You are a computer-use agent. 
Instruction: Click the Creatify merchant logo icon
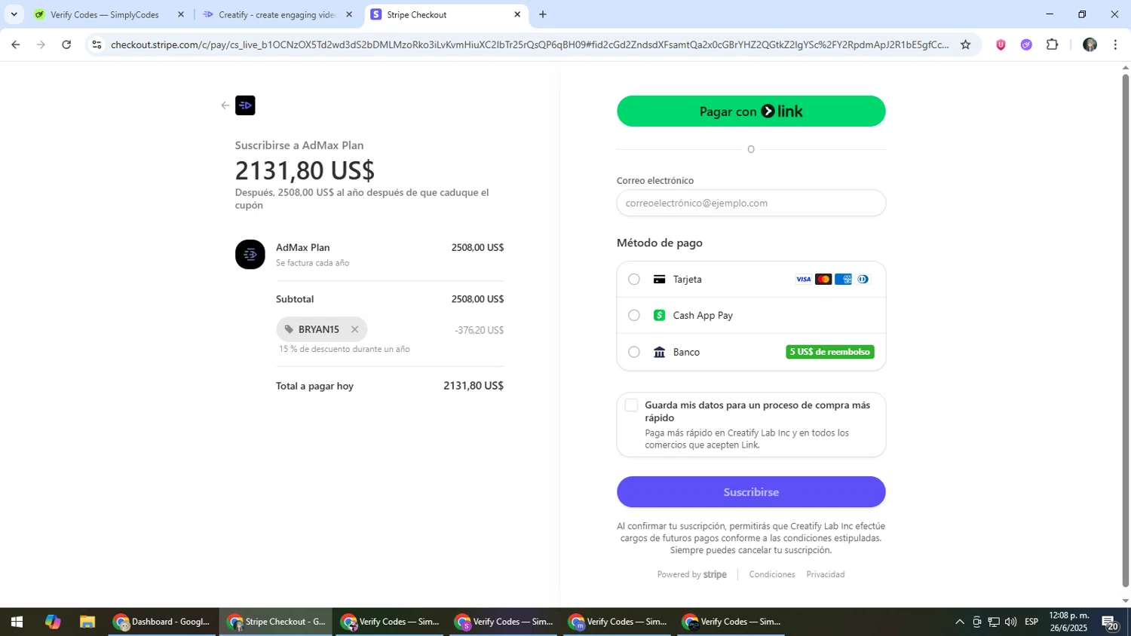tap(245, 105)
